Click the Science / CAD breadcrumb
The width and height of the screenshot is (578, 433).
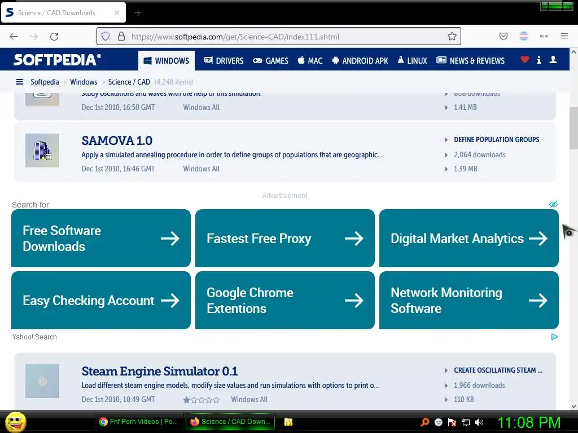pos(129,82)
